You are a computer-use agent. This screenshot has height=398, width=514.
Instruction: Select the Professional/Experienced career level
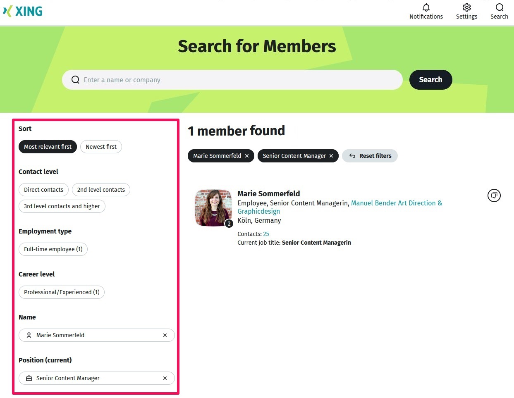pyautogui.click(x=61, y=292)
